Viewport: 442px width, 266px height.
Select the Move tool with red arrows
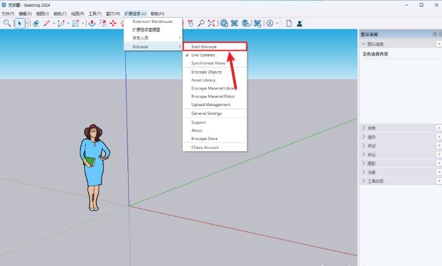coord(113,24)
